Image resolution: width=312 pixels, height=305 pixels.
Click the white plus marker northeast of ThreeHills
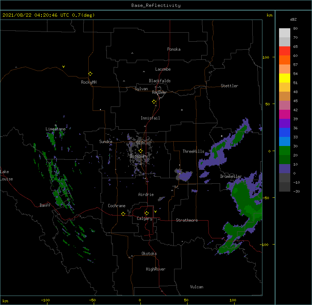click(x=222, y=136)
